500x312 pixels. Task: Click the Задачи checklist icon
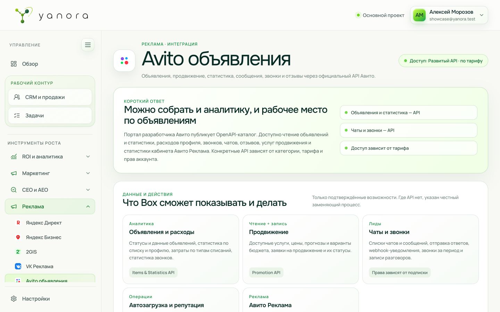17,115
